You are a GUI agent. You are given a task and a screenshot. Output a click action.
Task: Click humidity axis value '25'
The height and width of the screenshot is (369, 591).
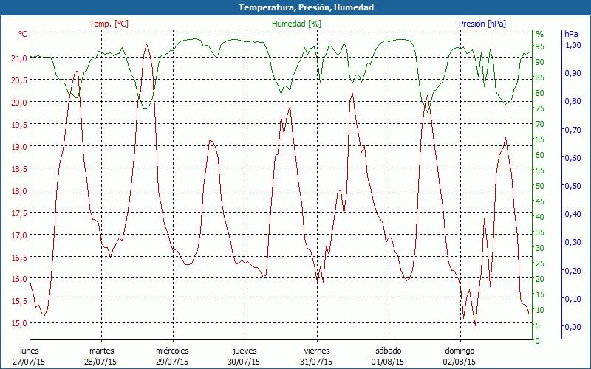[540, 263]
